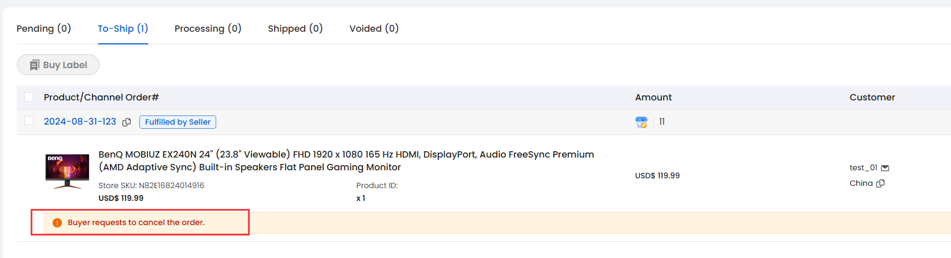Go to the Shipped (0) tab
Viewport: 951px width, 258px height.
[295, 28]
